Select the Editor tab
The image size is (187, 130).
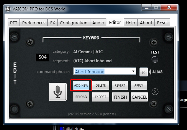point(115,22)
